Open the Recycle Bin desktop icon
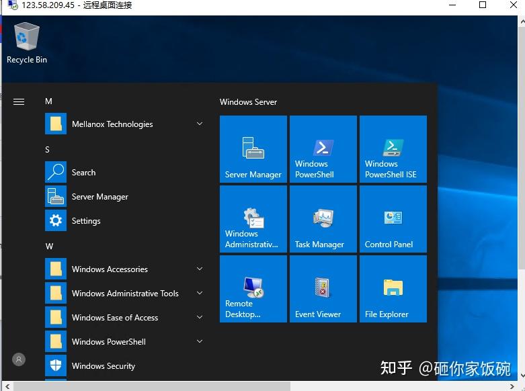Image resolution: width=525 pixels, height=391 pixels. (x=27, y=42)
